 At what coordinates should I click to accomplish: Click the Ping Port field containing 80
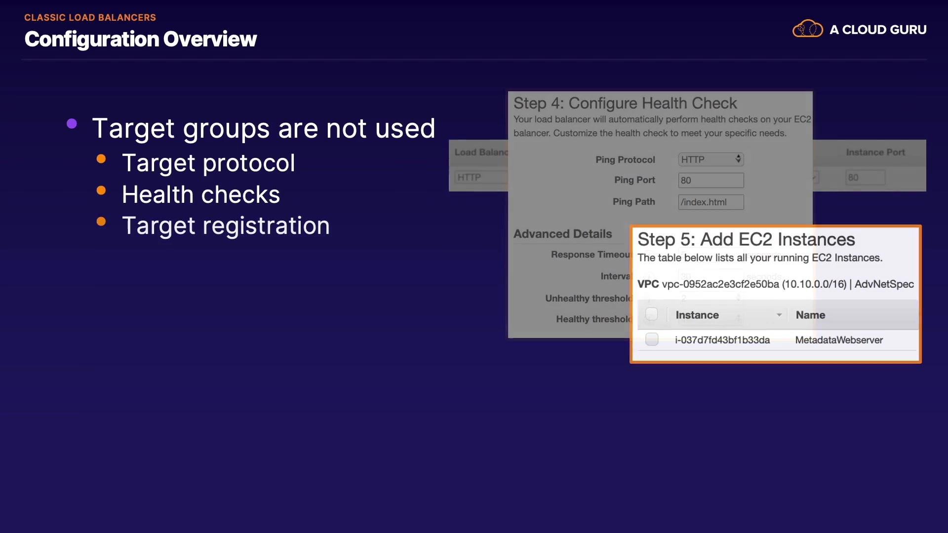[x=711, y=180]
